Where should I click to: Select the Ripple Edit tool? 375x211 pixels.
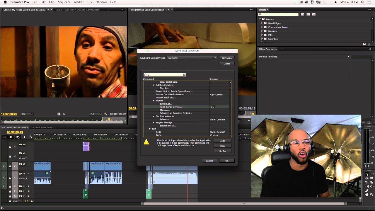pos(367,178)
